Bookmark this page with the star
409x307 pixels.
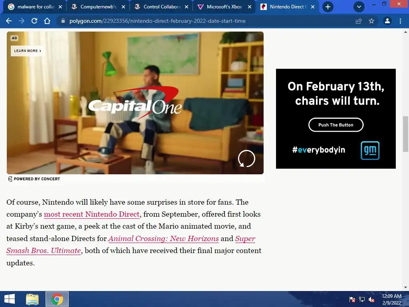point(371,21)
